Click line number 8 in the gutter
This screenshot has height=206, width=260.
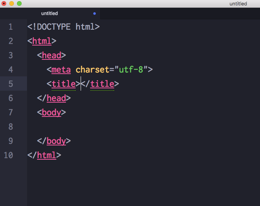[11, 127]
